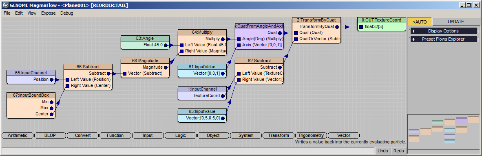Open the Vector node category
The height and width of the screenshot is (156, 482).
(344, 135)
